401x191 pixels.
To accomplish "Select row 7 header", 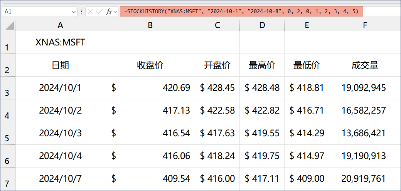I will coord(8,179).
